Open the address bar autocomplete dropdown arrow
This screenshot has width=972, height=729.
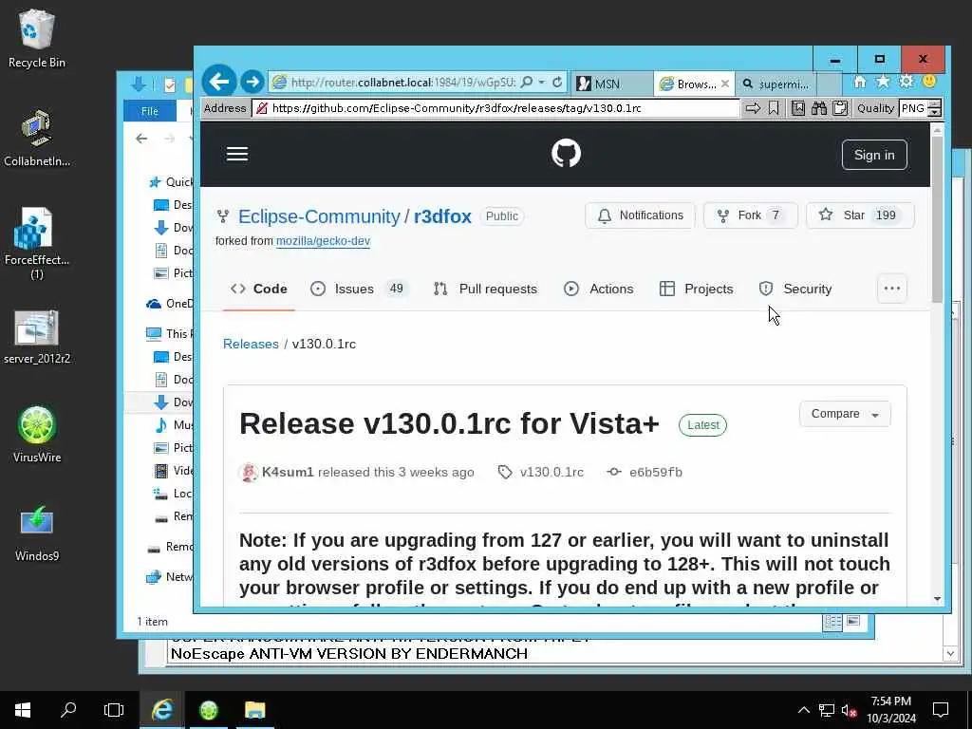point(542,82)
